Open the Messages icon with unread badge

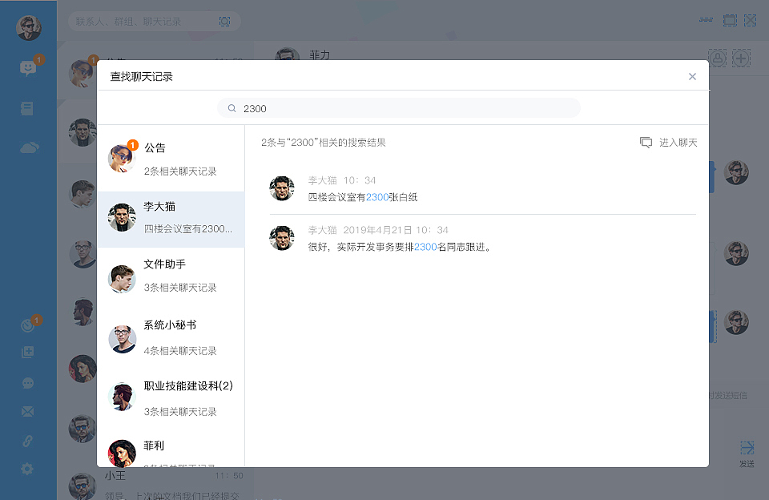tap(28, 67)
